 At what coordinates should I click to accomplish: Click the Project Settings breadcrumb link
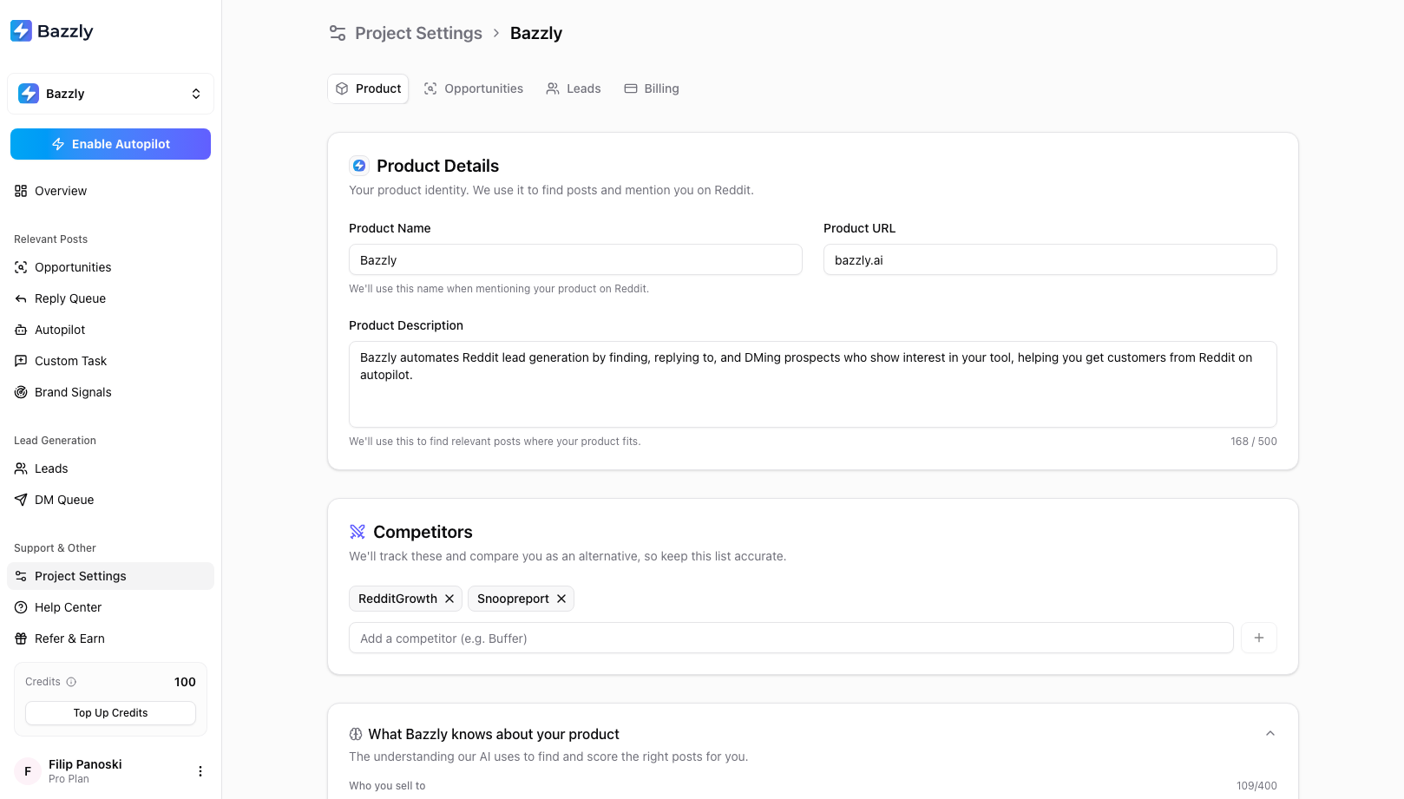[x=418, y=33]
